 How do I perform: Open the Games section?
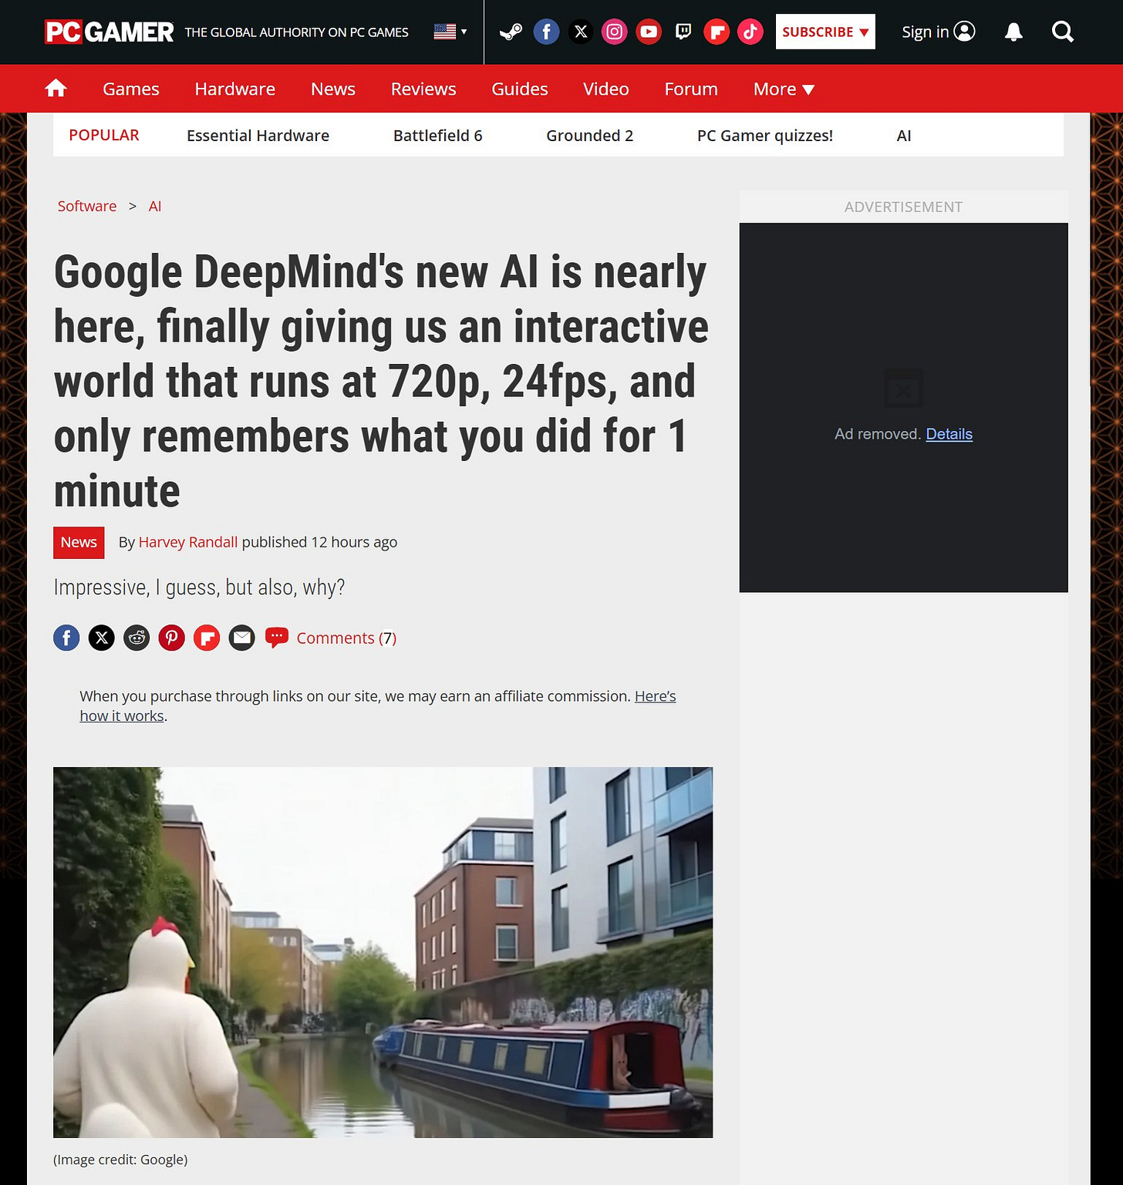click(131, 89)
